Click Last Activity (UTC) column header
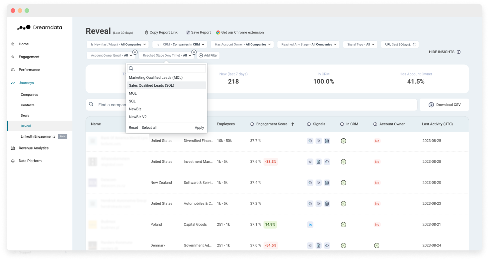This screenshot has width=489, height=261. click(437, 124)
